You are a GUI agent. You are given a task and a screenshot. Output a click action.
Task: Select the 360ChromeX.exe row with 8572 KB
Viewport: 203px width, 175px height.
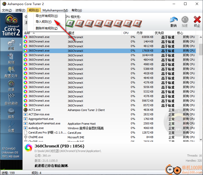click(x=109, y=105)
